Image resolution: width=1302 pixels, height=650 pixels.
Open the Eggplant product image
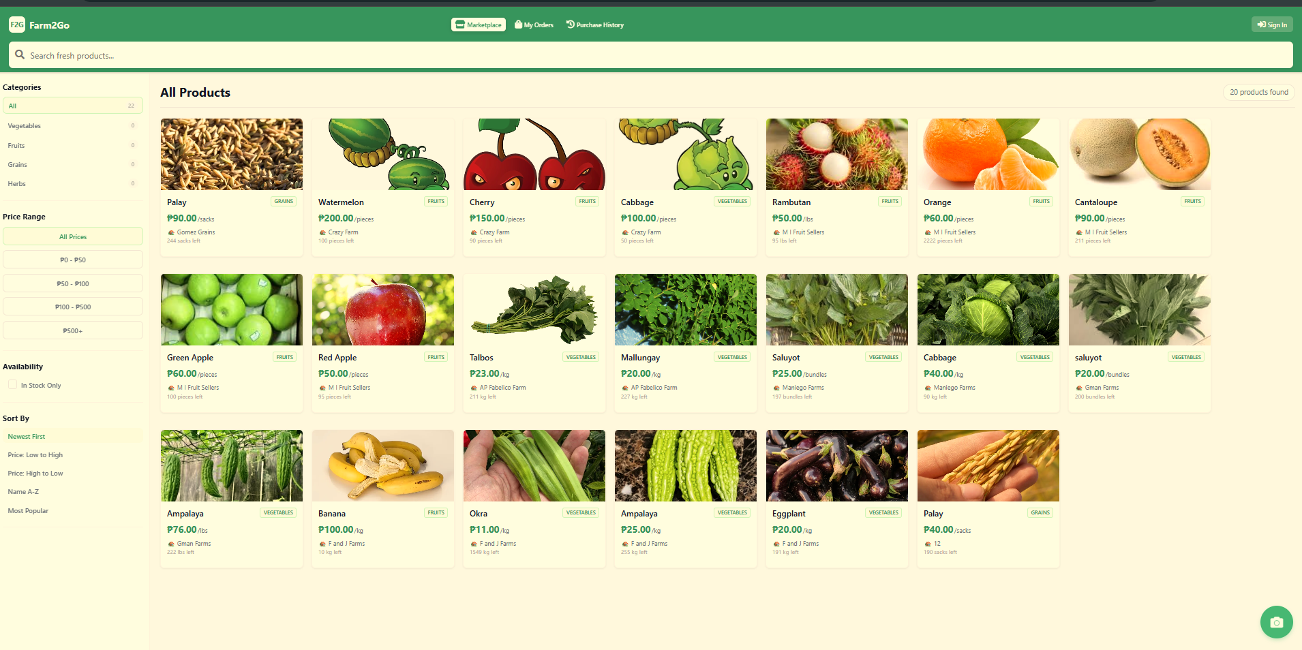click(837, 465)
